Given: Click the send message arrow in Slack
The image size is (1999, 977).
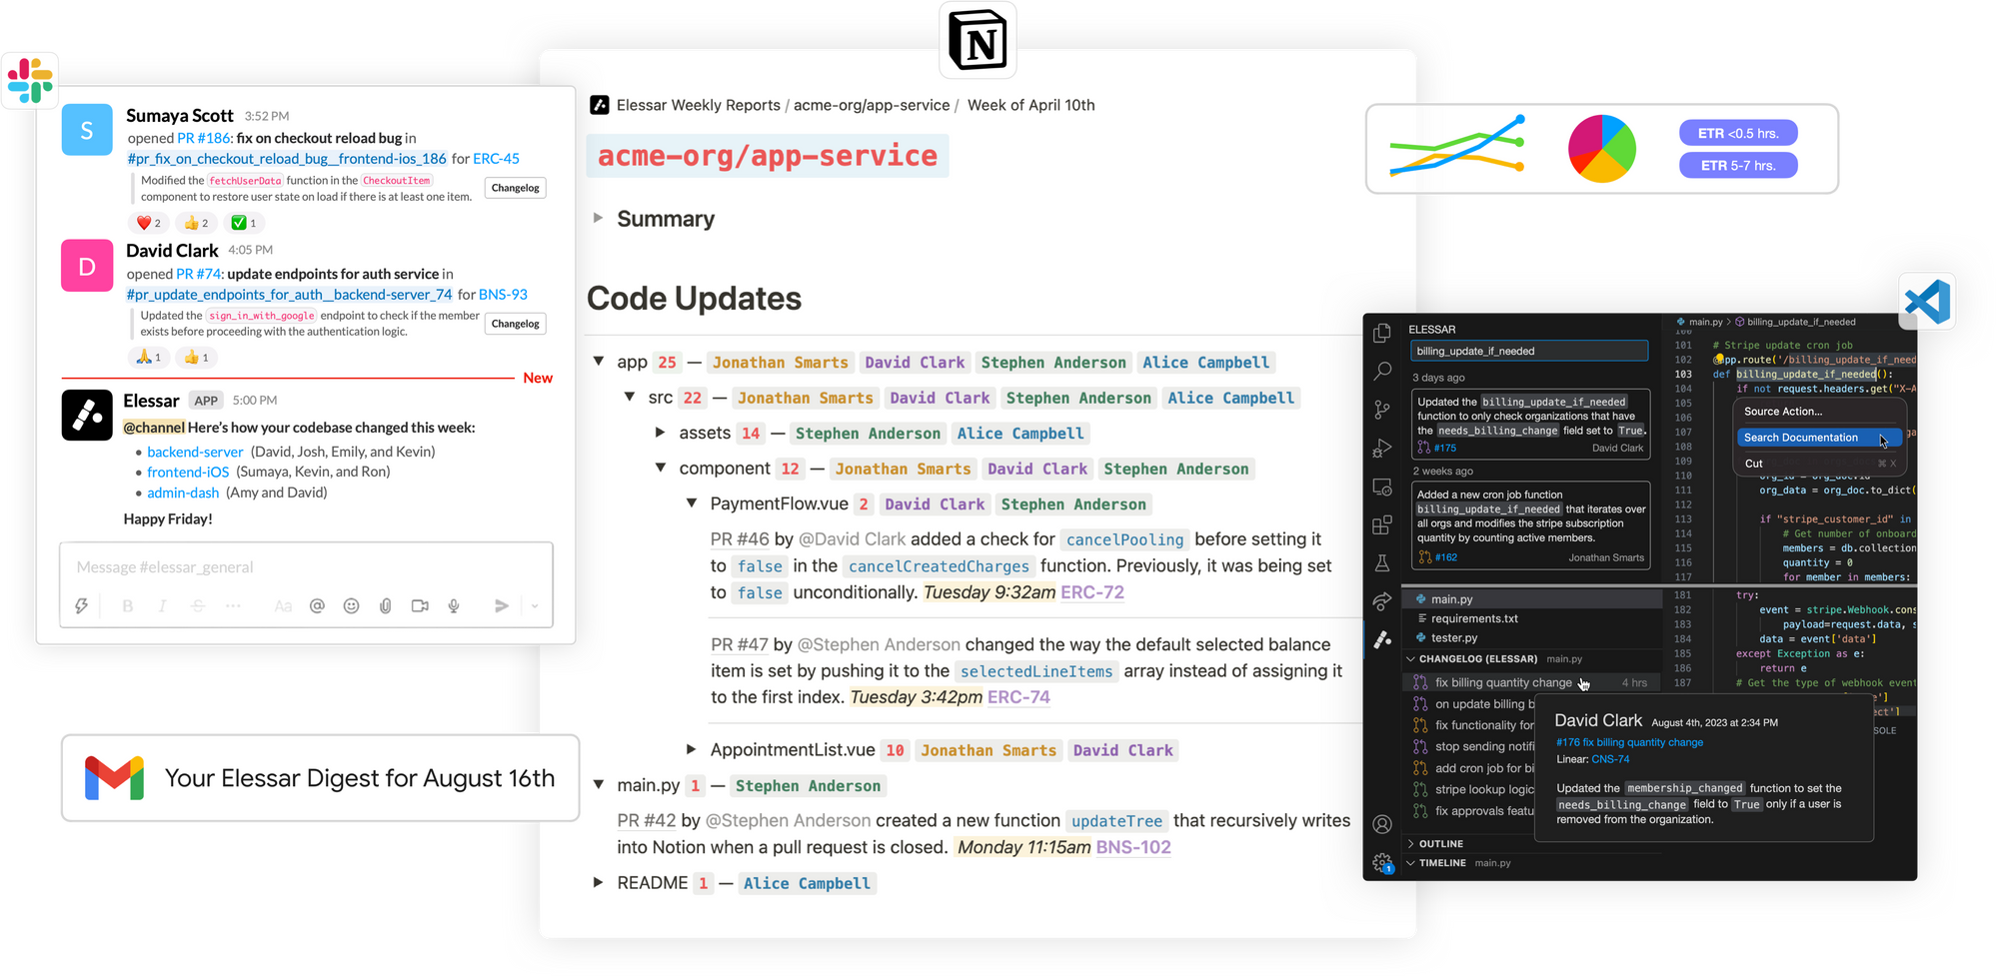Looking at the screenshot, I should (x=502, y=605).
